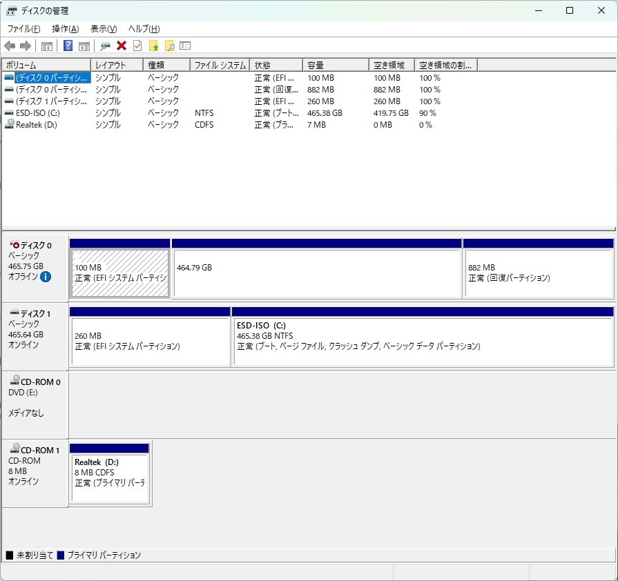The width and height of the screenshot is (618, 581).
Task: Select the 464.79 GB partition on Disk 0
Action: point(317,273)
